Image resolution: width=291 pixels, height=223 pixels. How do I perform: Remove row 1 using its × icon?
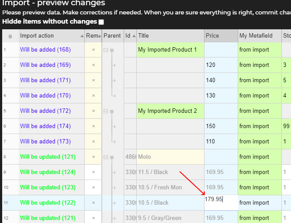(x=93, y=50)
